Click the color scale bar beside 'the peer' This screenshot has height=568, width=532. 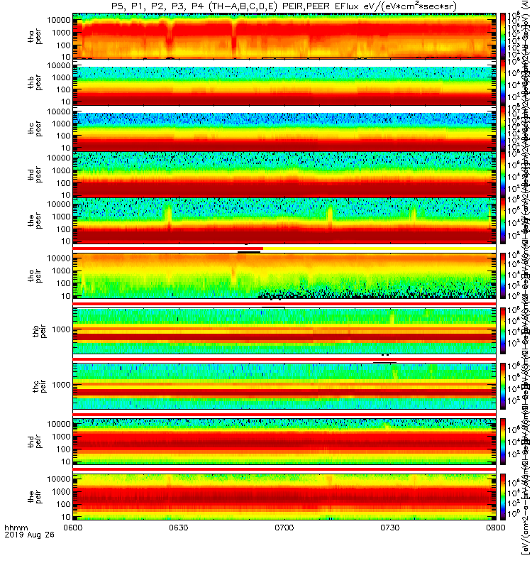pyautogui.click(x=503, y=220)
